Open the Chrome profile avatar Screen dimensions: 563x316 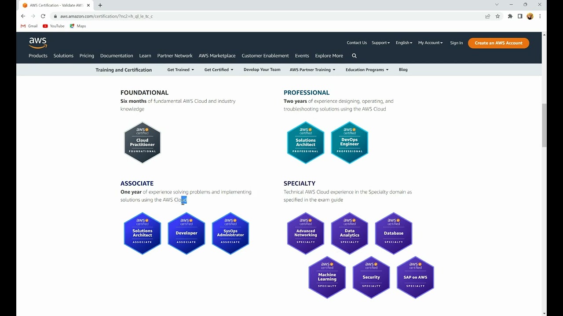530,16
